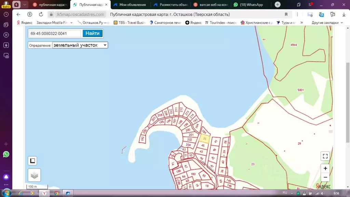This screenshot has height=197, width=350.
Task: Open the 'Христианские' bookmark
Action: click(257, 23)
